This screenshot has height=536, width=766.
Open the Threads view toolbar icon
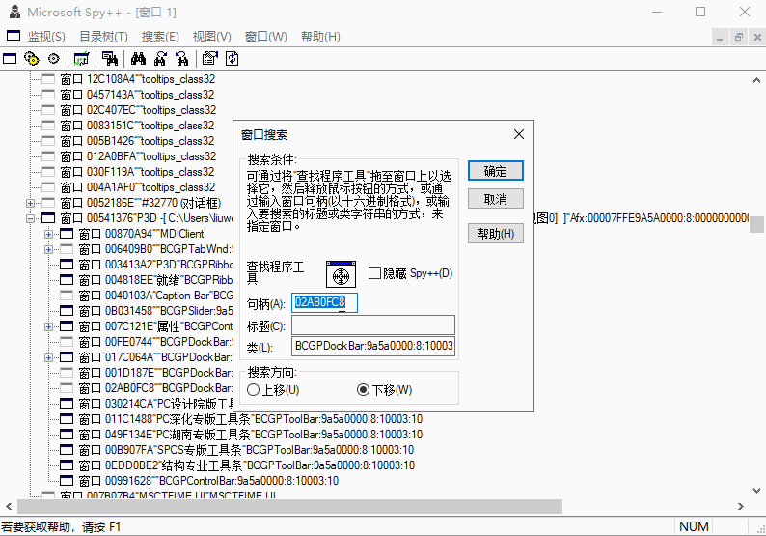tap(54, 59)
